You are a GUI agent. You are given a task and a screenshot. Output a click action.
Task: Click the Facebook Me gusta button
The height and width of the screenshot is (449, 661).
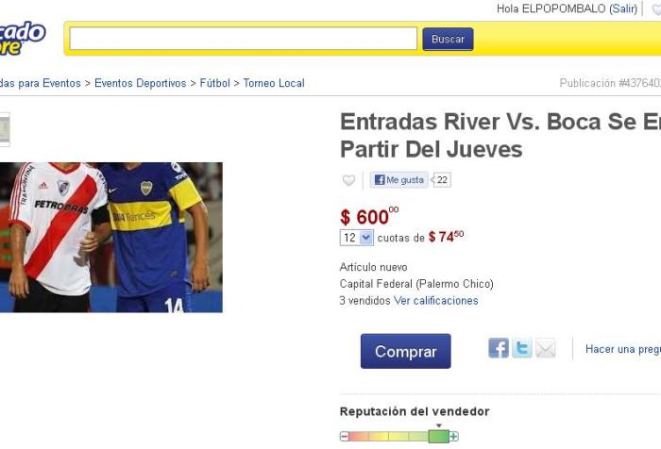(398, 180)
